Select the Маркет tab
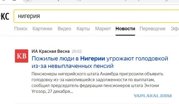This screenshot has width=179, height=104. 103,29
